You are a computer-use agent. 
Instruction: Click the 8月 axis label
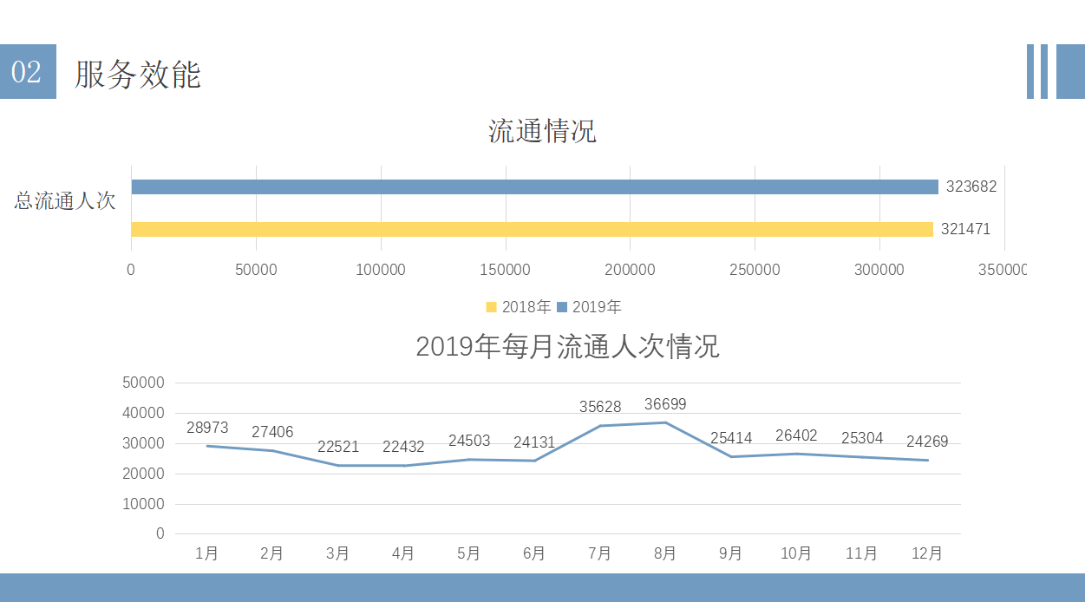(x=665, y=553)
